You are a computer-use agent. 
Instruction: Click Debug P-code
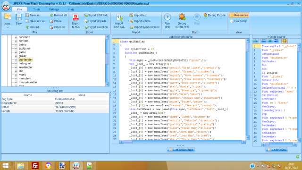[x=215, y=15]
